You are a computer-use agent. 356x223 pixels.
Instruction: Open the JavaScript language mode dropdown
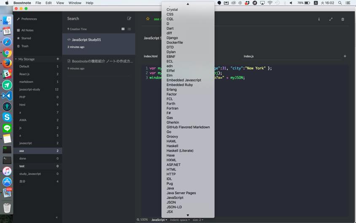(x=159, y=220)
